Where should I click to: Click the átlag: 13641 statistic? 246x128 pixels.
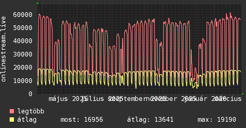point(150,120)
